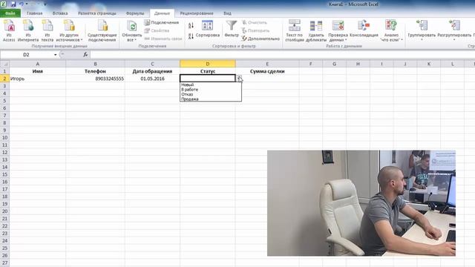Click the 'Статус' header cell
This screenshot has width=475, height=267.
208,71
